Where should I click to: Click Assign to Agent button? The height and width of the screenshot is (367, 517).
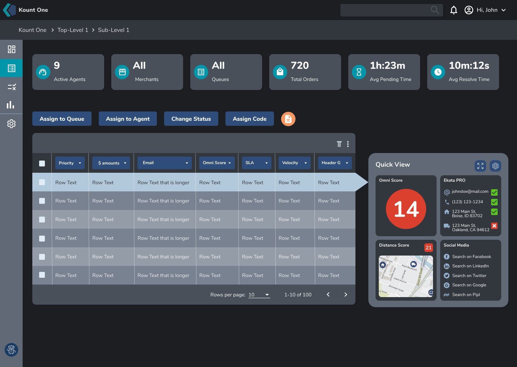[128, 119]
